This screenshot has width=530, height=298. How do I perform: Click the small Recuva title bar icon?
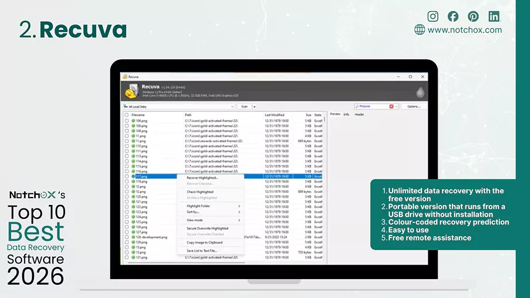[125, 76]
